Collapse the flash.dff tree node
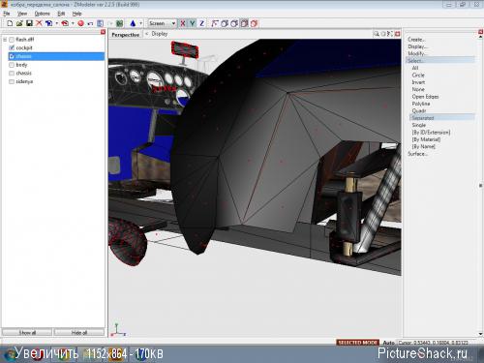Viewport: 484px width, 363px height. (x=5, y=40)
